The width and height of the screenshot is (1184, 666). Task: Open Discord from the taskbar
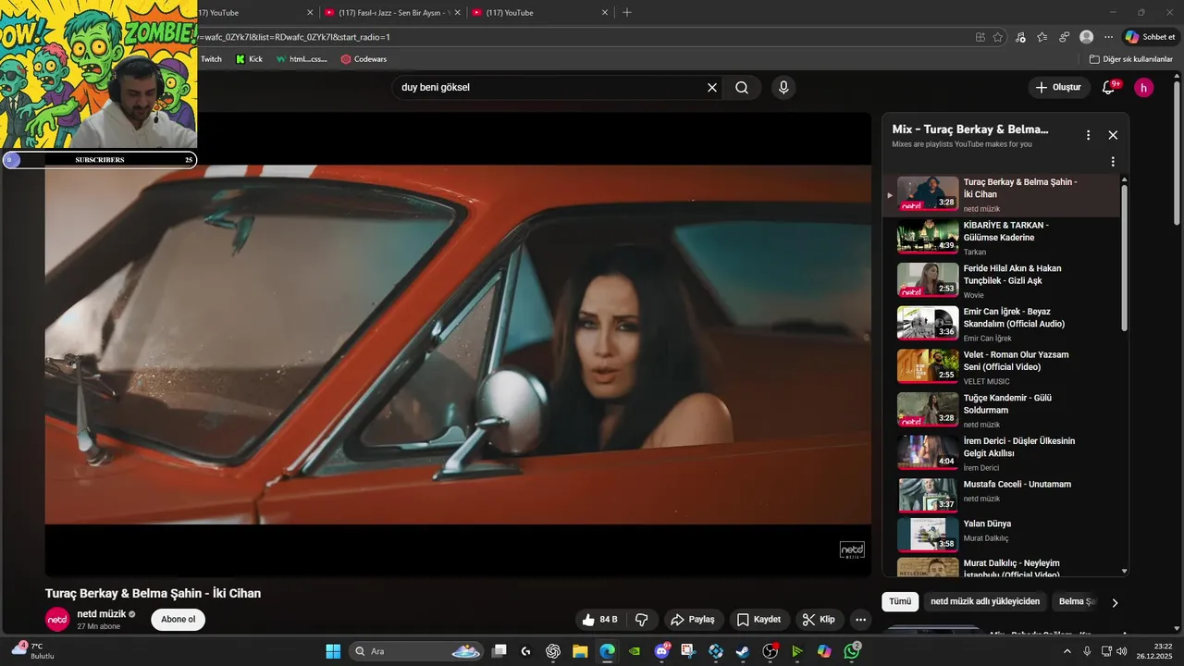661,651
